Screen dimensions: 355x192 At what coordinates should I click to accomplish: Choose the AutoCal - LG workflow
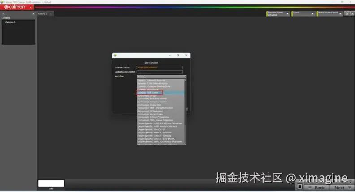161,130
